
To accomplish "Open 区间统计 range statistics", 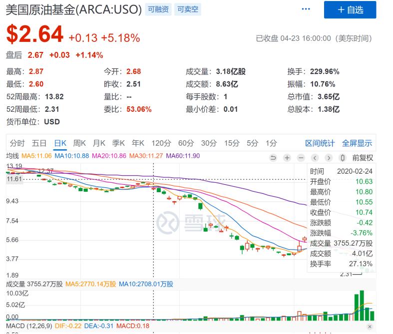I will tap(320, 143).
